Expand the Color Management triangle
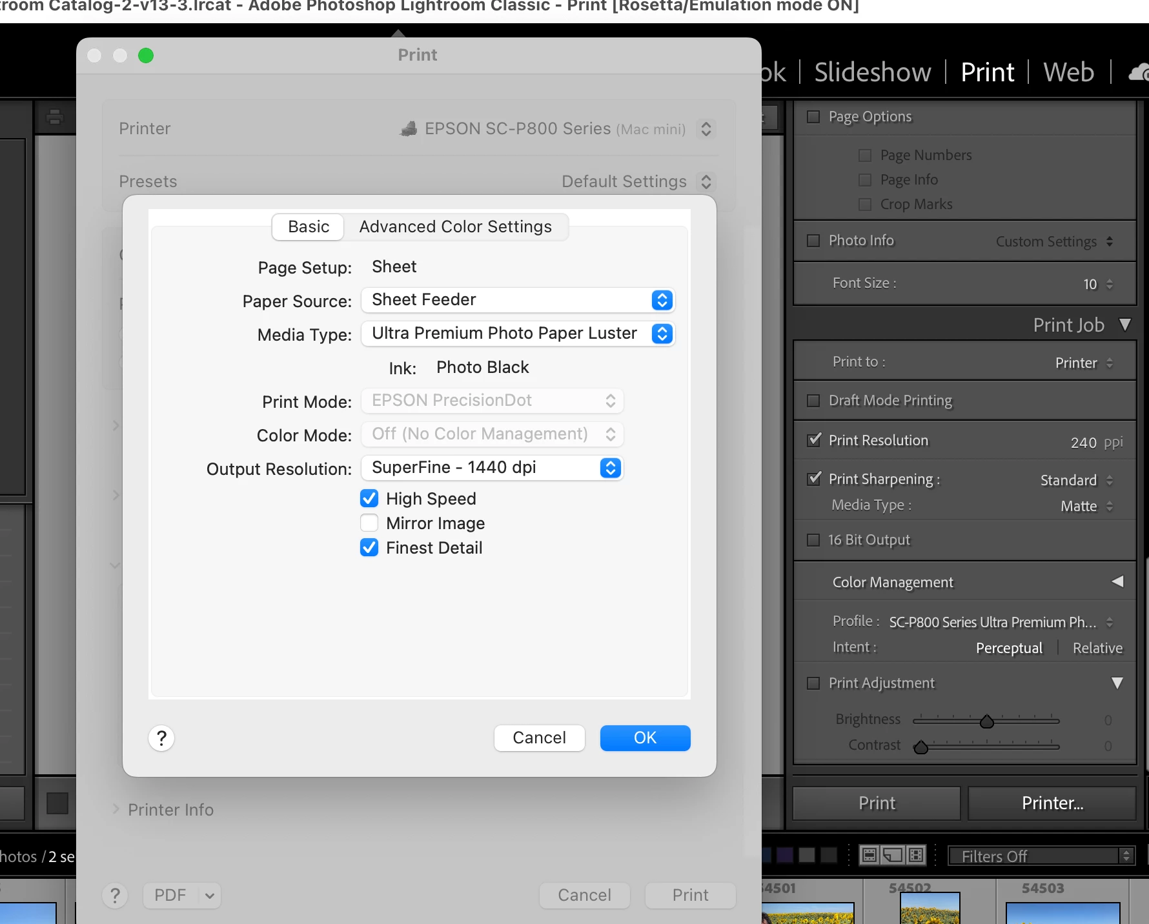The width and height of the screenshot is (1149, 924). tap(1117, 581)
